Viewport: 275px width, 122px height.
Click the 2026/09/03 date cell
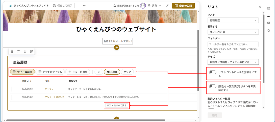27,89
